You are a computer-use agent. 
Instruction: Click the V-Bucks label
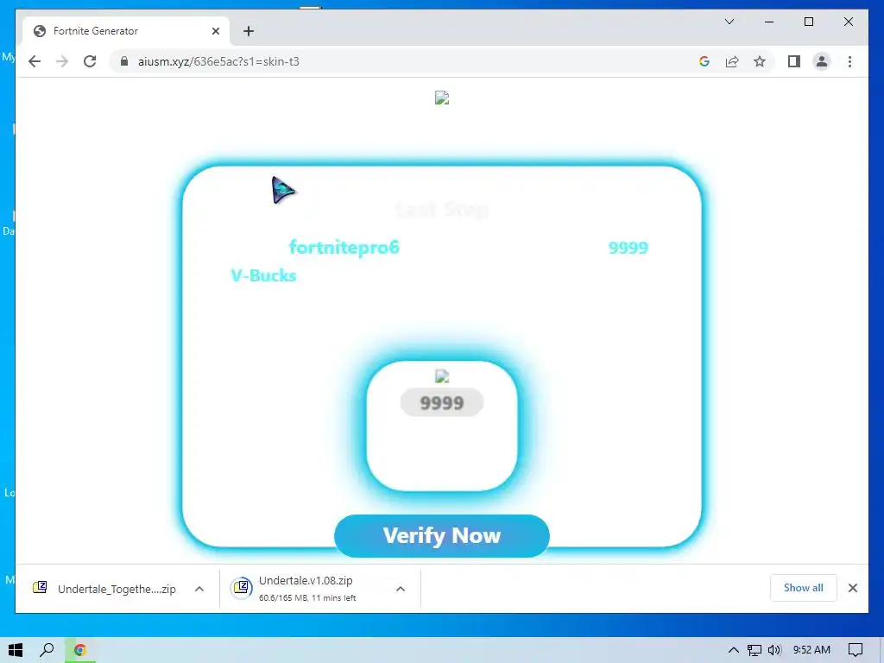coord(263,275)
